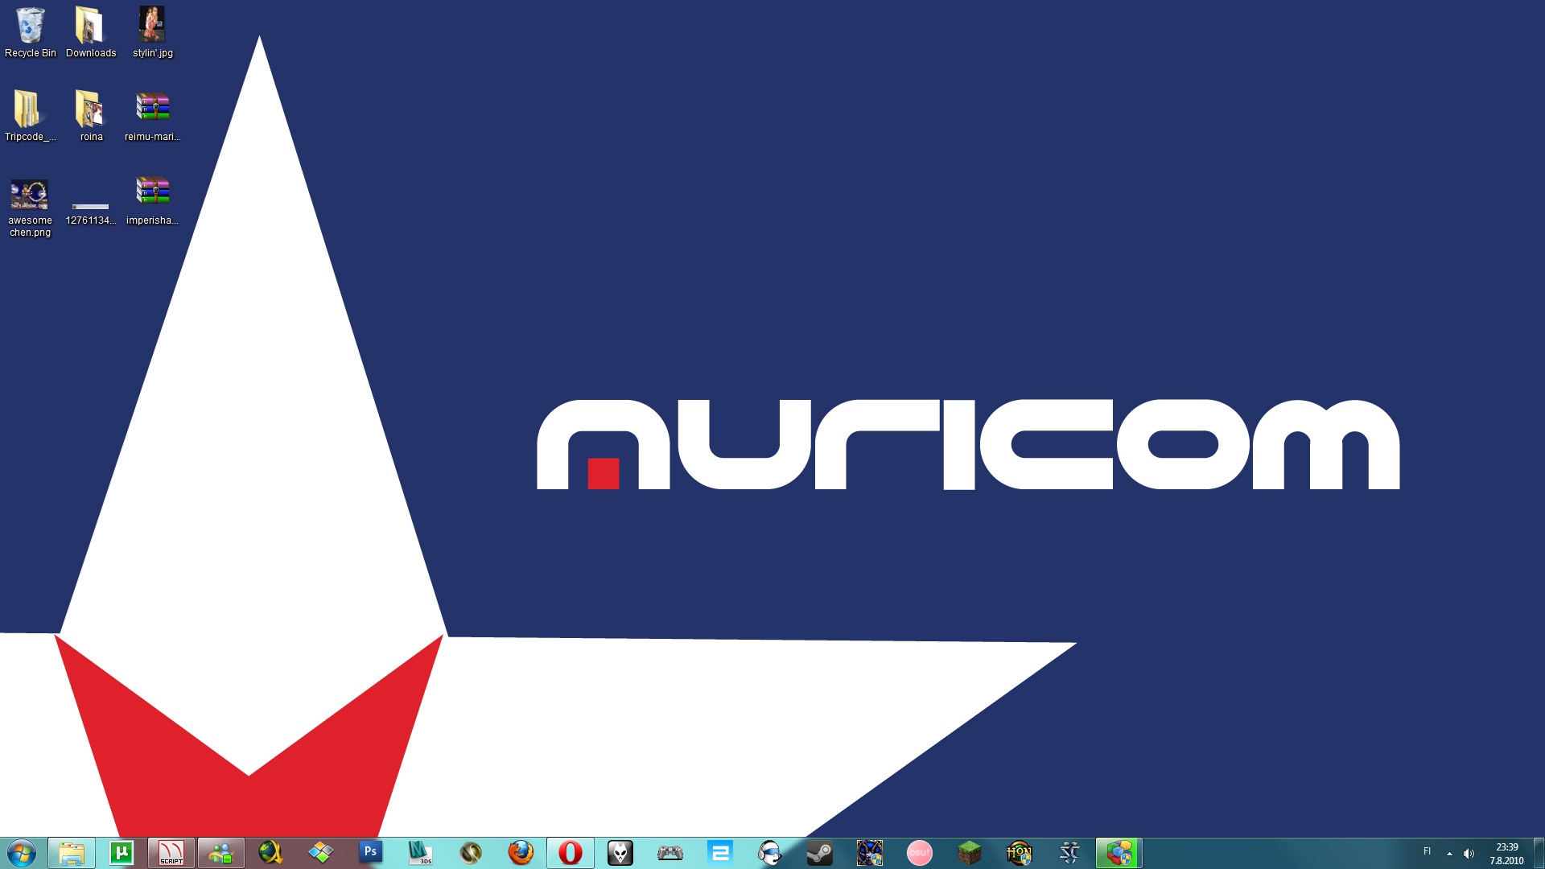Show hidden system tray icons
The image size is (1545, 869).
click(x=1449, y=854)
